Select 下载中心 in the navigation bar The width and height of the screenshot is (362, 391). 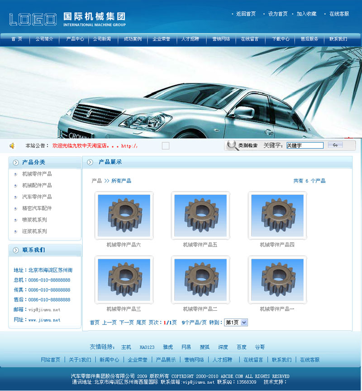click(281, 39)
